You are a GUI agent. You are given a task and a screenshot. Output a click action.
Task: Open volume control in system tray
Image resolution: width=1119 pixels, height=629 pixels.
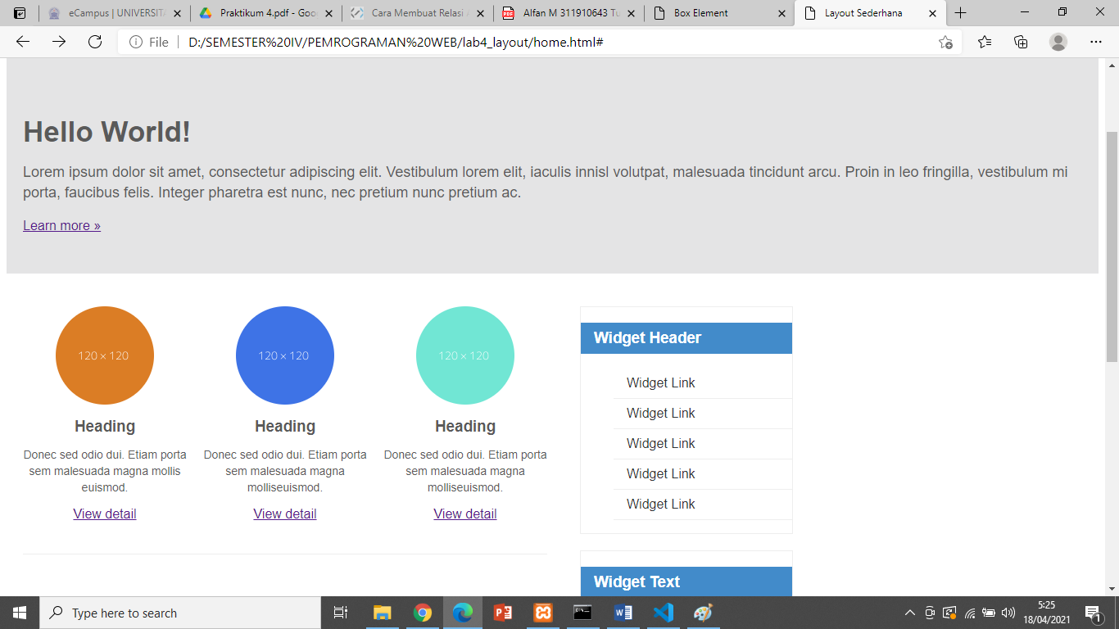click(x=1008, y=613)
